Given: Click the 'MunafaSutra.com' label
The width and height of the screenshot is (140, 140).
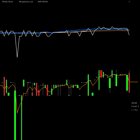Looking at the screenshot, I should (x=26, y=2).
